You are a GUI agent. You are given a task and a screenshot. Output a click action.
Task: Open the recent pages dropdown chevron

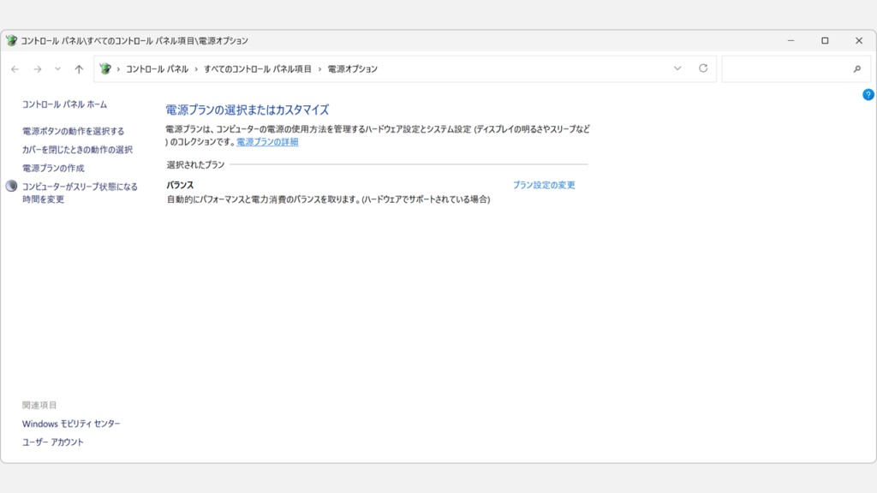click(x=56, y=68)
